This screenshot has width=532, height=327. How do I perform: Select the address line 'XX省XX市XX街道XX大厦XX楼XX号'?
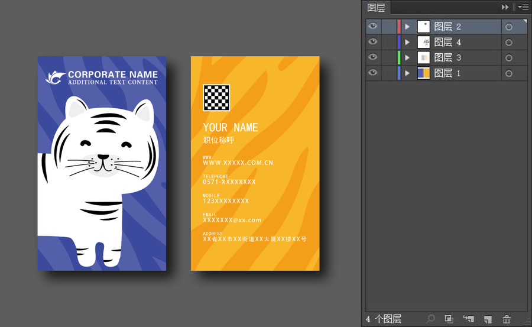(254, 239)
